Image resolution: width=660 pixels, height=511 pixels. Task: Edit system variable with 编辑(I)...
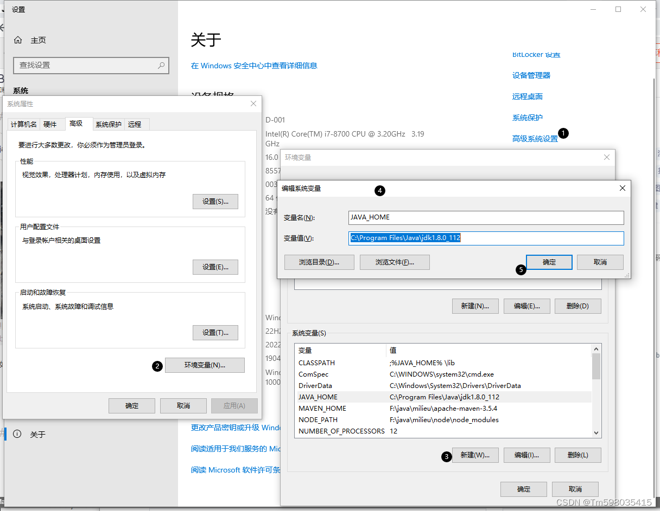(527, 455)
